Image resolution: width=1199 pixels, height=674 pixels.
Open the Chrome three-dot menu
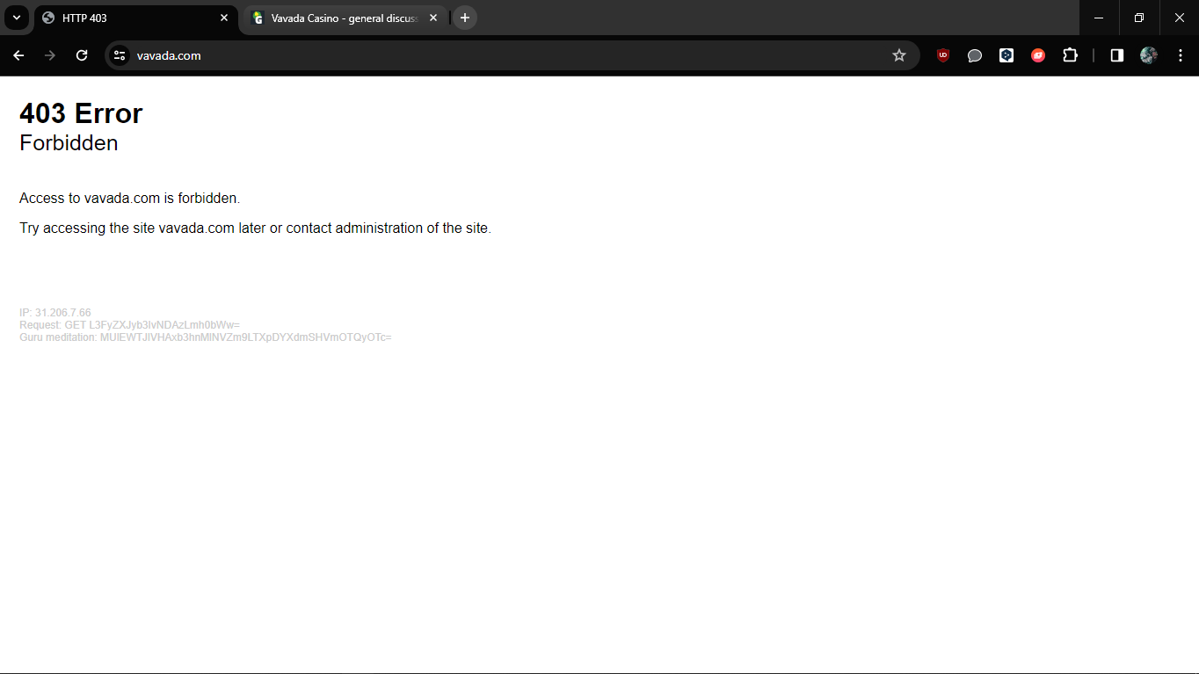coord(1180,55)
